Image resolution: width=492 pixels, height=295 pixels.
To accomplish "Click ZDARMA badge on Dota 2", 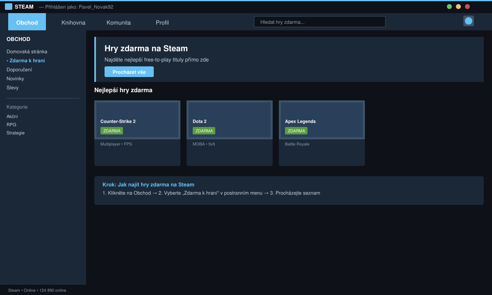I will (x=204, y=131).
